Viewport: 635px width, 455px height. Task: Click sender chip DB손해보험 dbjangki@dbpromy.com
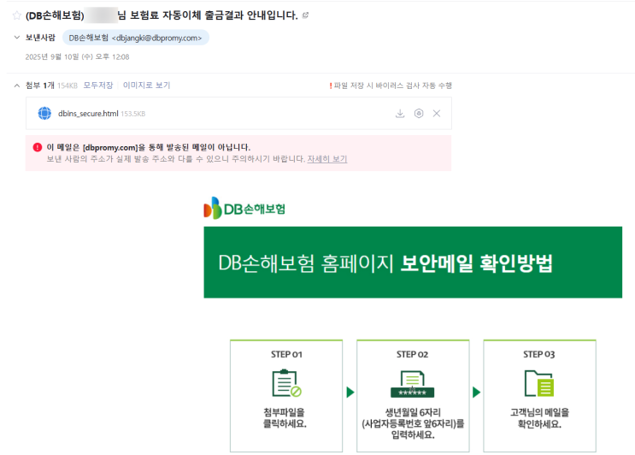click(135, 38)
